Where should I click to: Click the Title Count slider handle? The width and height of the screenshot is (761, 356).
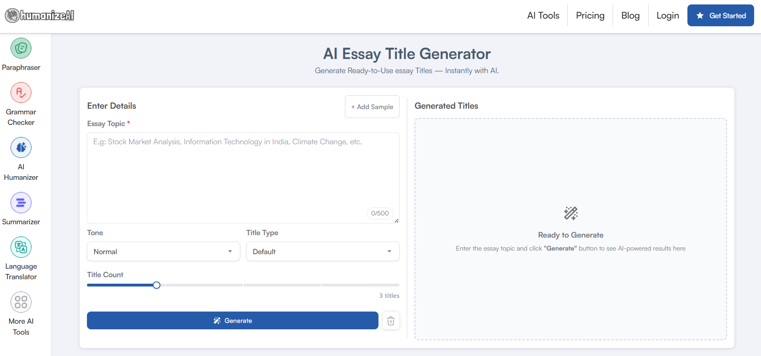pyautogui.click(x=156, y=285)
